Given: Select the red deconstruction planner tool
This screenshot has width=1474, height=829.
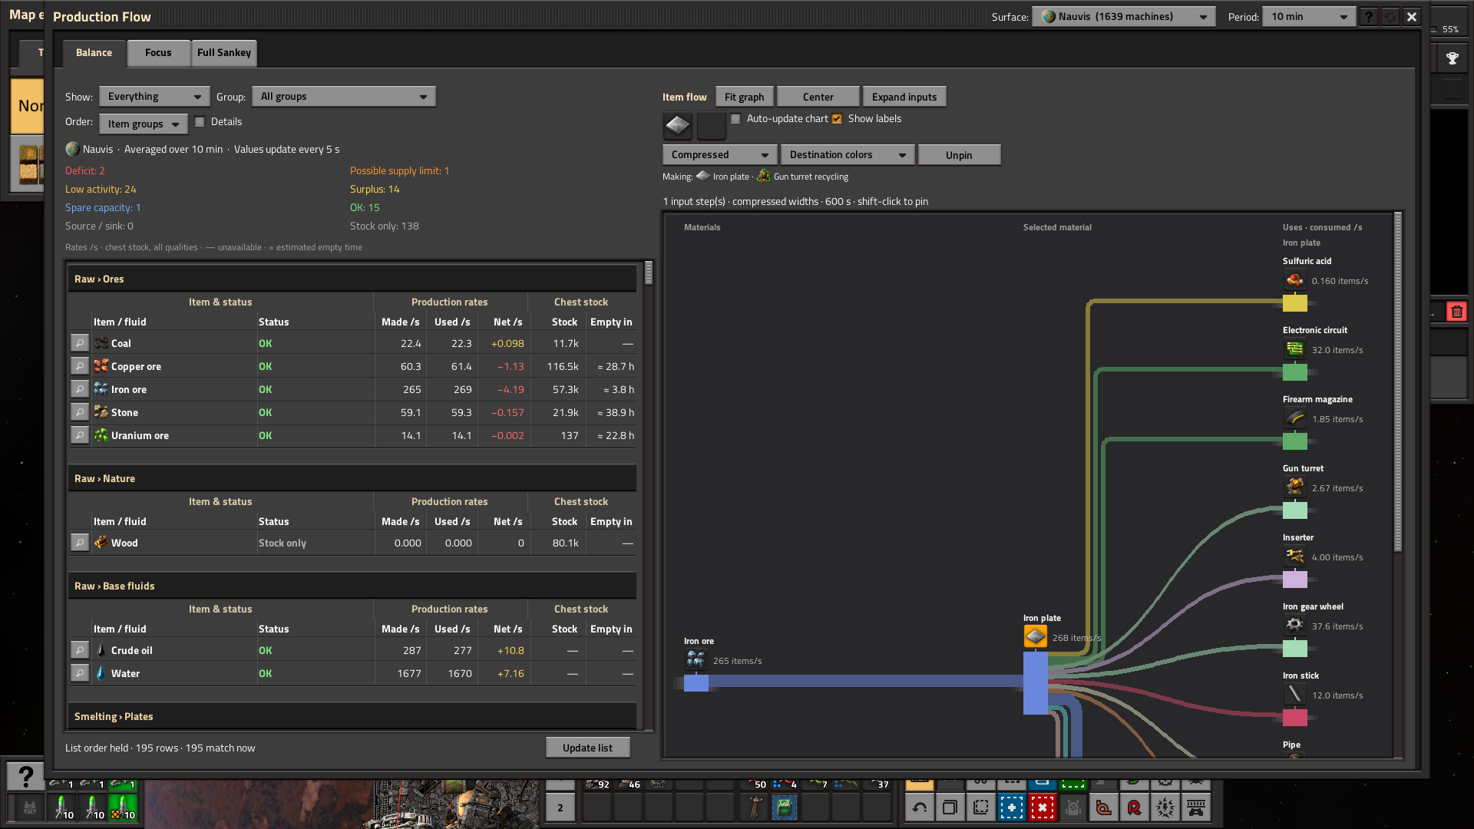Looking at the screenshot, I should click(1043, 808).
